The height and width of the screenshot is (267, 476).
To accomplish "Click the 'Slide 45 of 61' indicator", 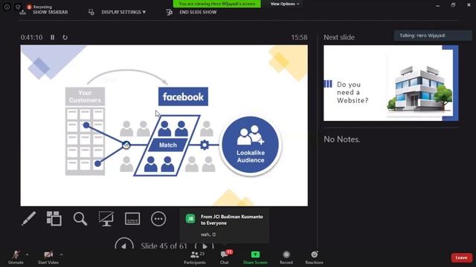I will point(164,245).
